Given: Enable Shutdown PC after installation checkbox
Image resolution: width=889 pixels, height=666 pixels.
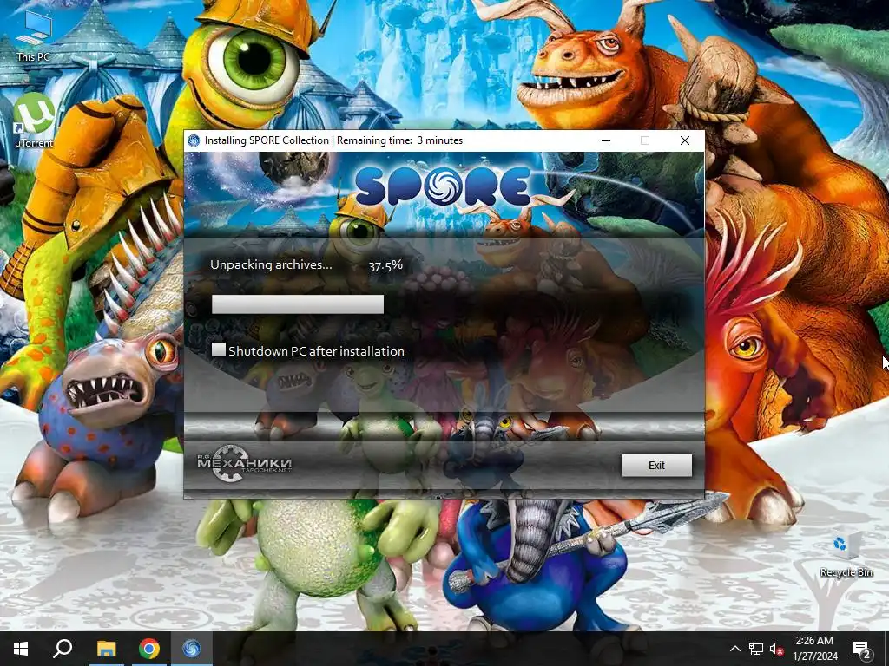Looking at the screenshot, I should click(218, 349).
